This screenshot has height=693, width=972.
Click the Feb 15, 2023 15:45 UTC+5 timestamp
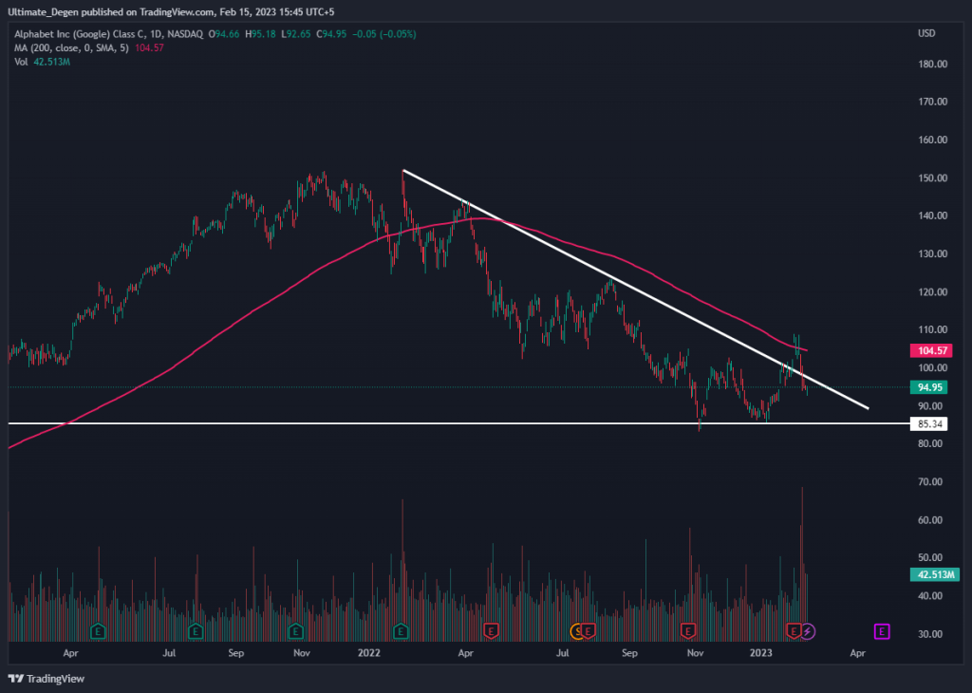[x=277, y=11]
